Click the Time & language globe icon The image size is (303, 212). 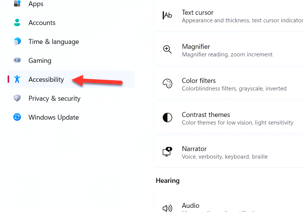click(17, 42)
